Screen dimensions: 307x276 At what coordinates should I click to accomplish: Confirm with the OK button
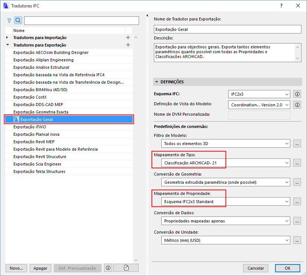click(287, 268)
